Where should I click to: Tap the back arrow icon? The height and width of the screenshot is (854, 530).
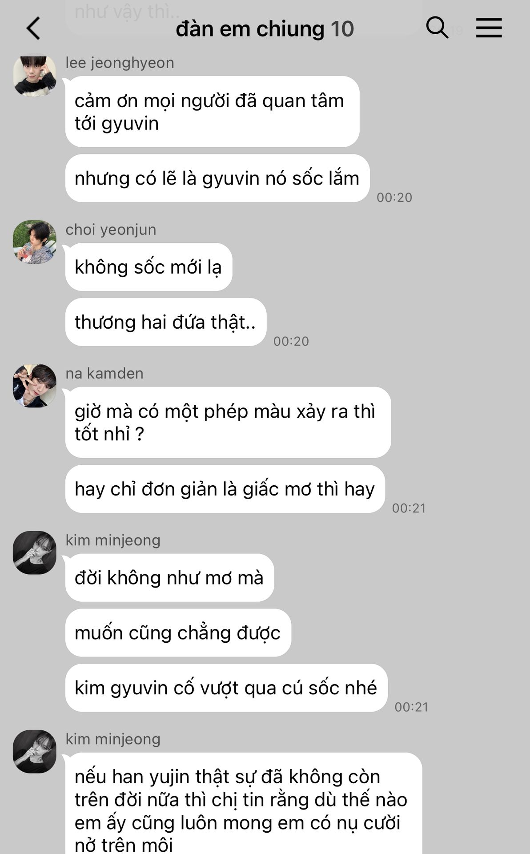[34, 28]
